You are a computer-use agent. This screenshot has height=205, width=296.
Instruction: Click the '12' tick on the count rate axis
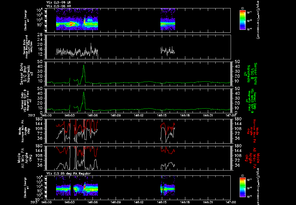[x=40, y=54]
